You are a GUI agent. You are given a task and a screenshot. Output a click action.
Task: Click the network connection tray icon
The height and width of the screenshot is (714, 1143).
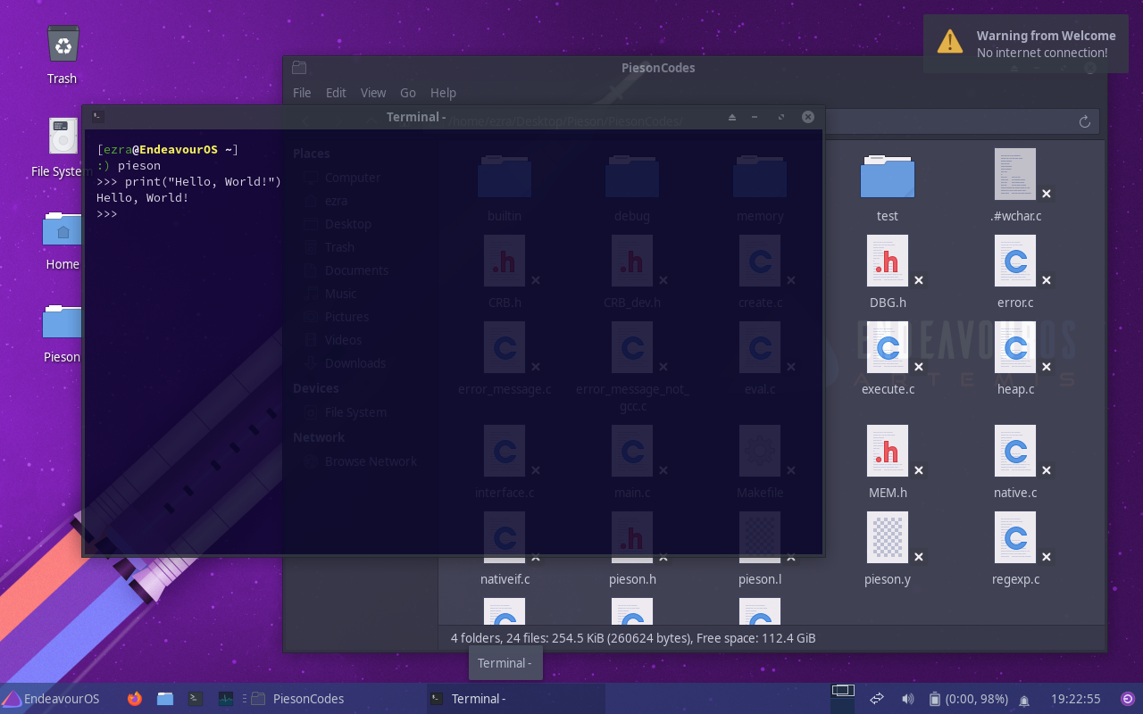point(877,699)
